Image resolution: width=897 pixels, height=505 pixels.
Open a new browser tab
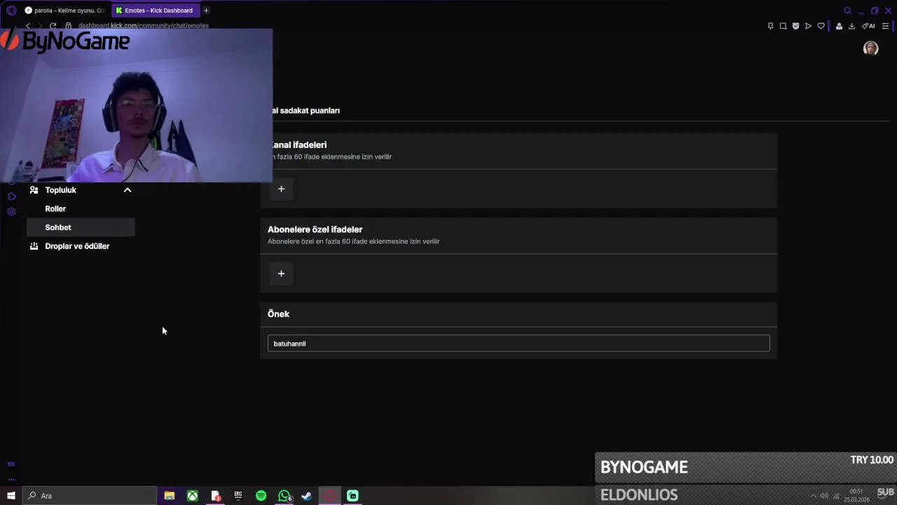(206, 11)
